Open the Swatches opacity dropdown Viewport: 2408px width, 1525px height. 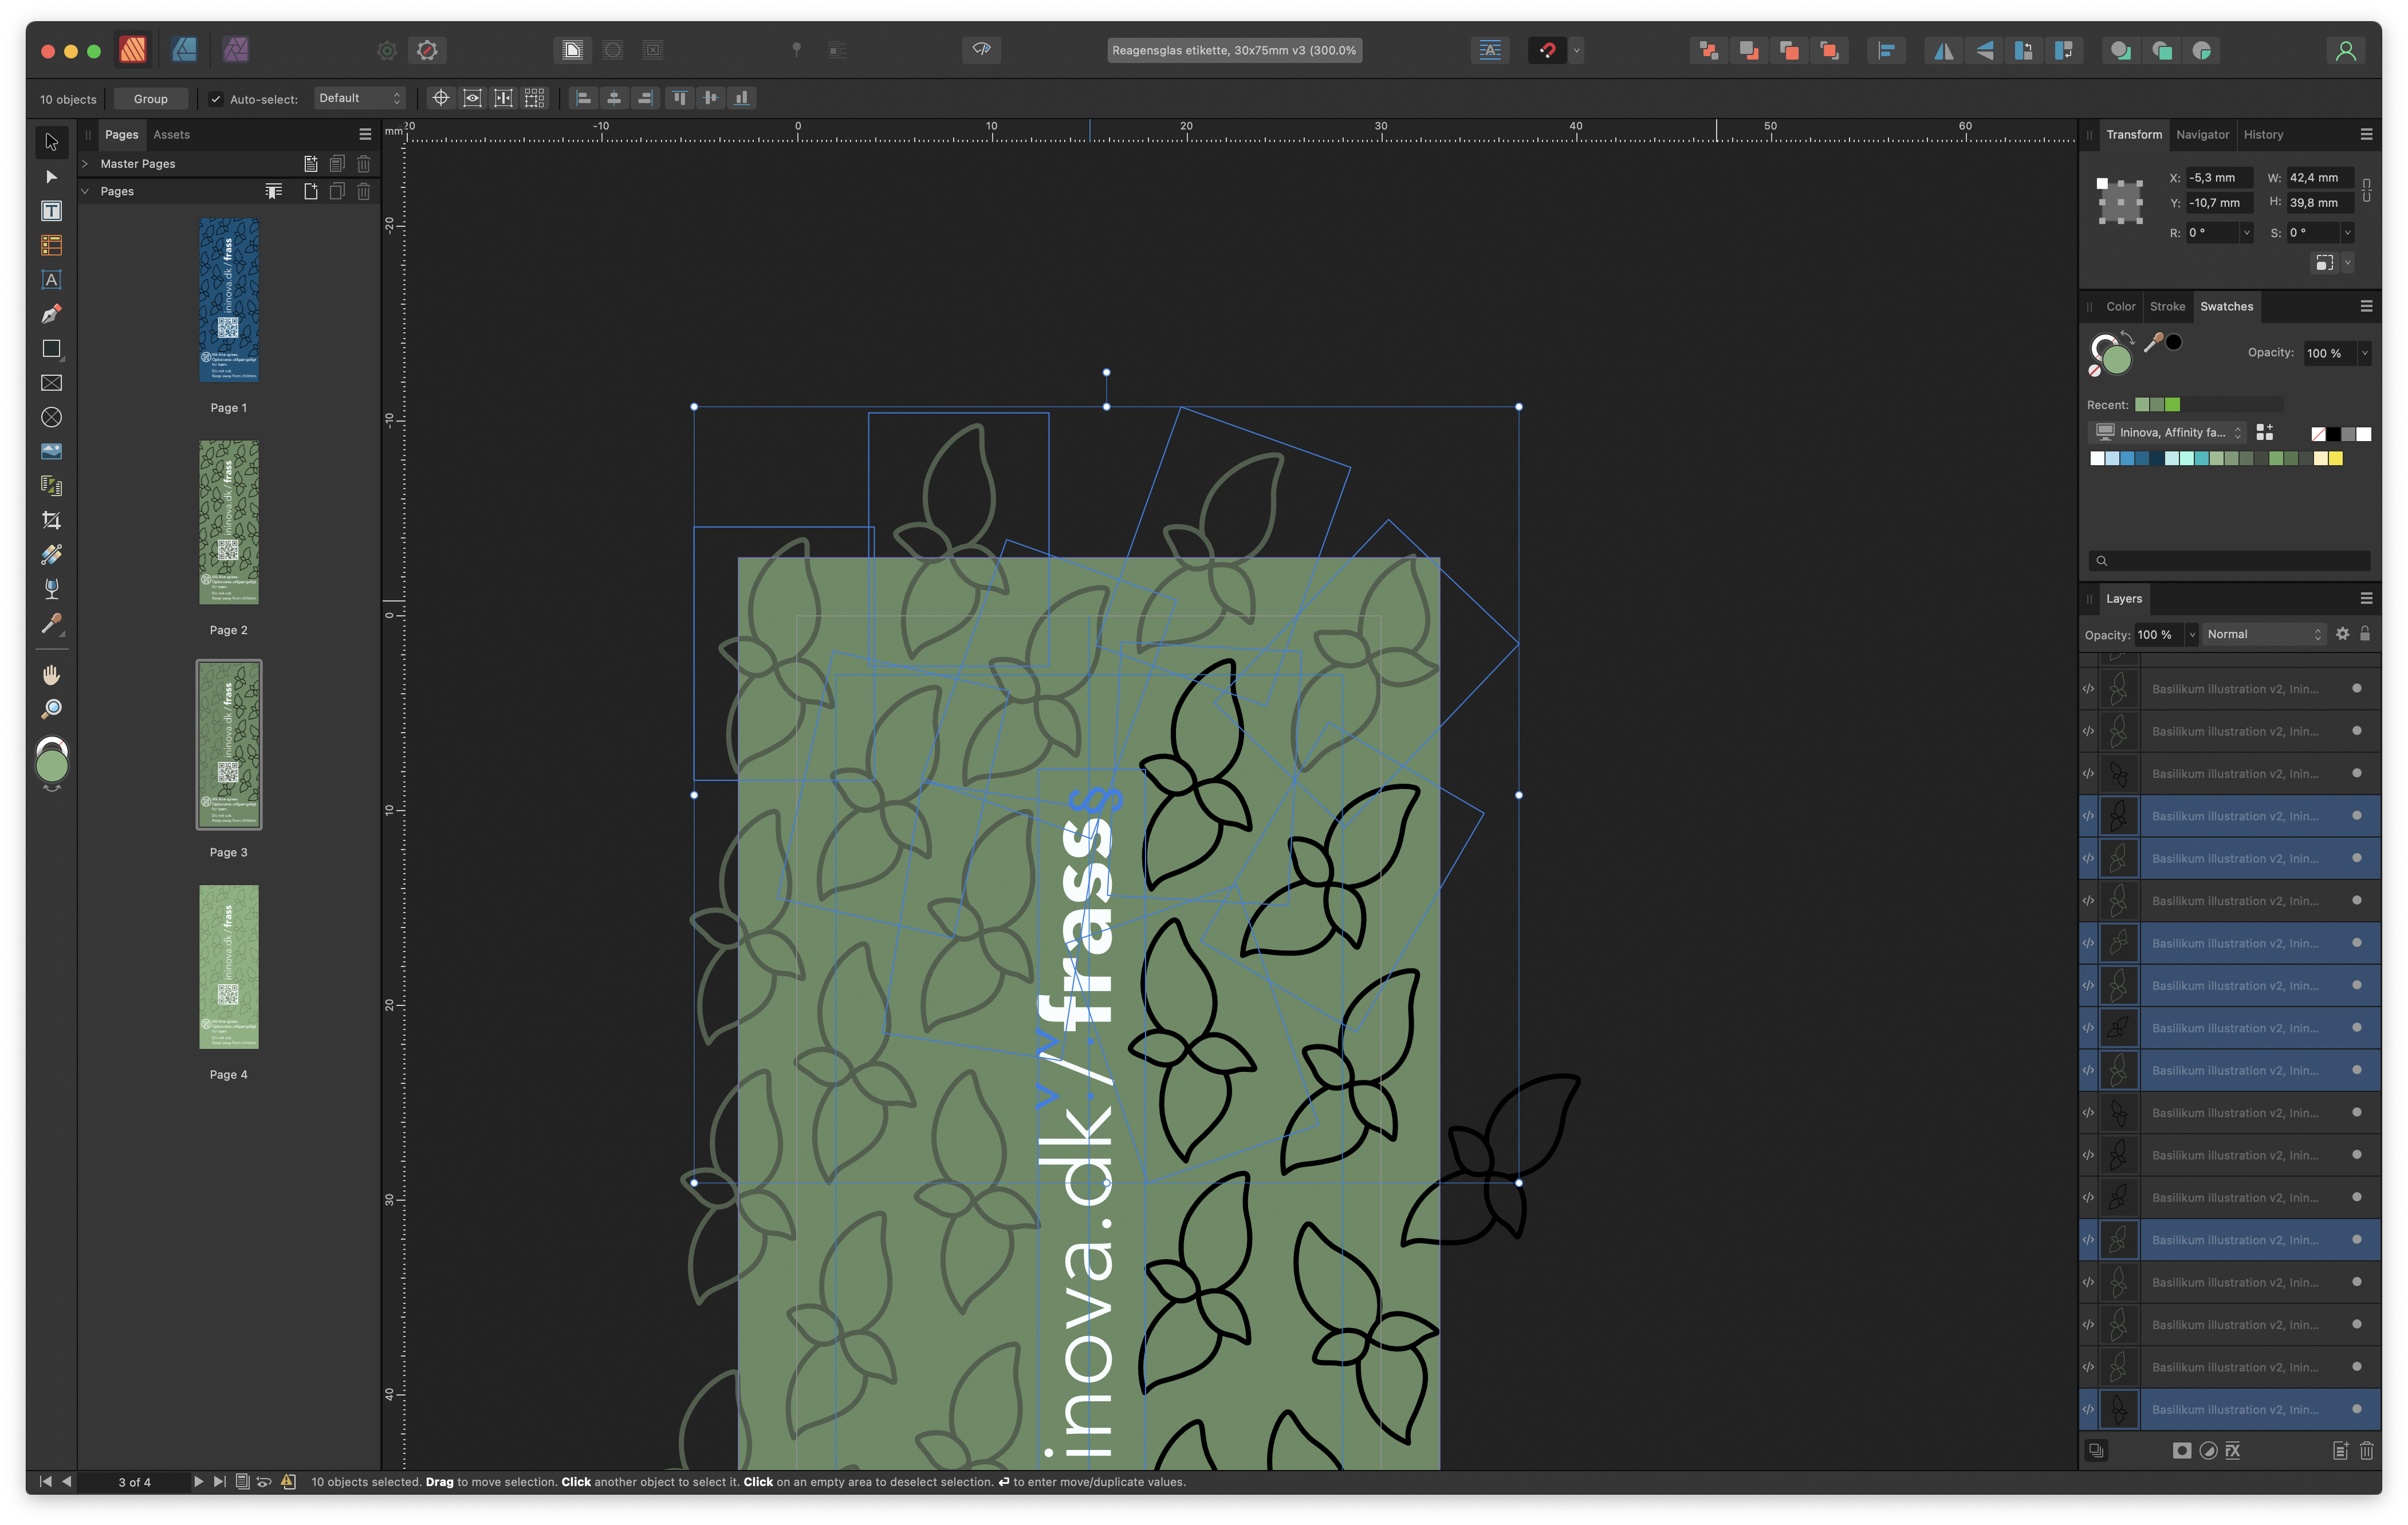pos(2365,353)
